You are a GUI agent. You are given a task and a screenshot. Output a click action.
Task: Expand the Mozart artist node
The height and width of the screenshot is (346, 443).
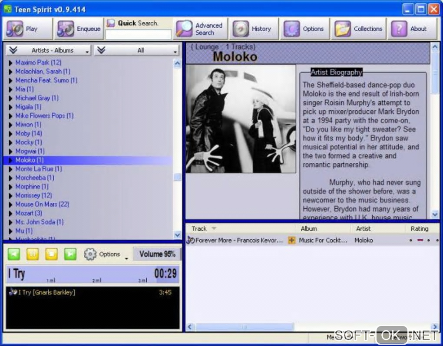click(10, 213)
